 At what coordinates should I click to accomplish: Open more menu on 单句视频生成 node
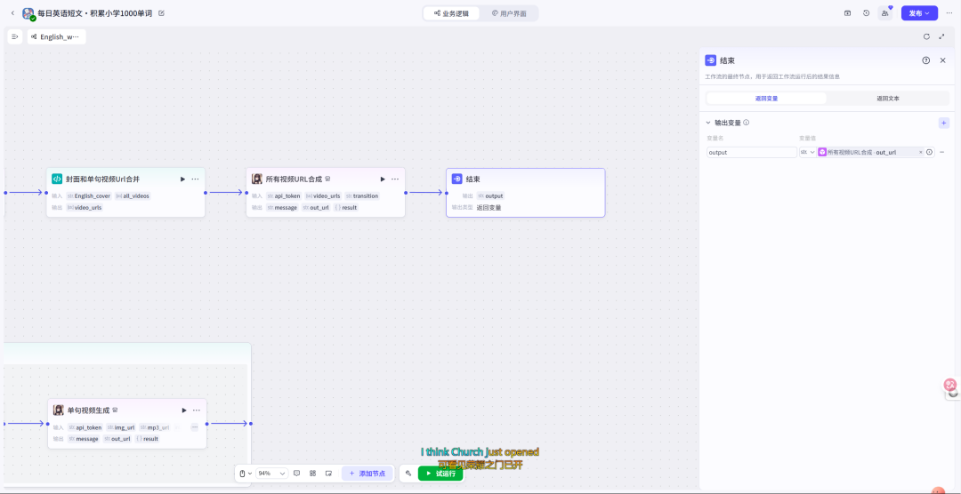point(197,410)
